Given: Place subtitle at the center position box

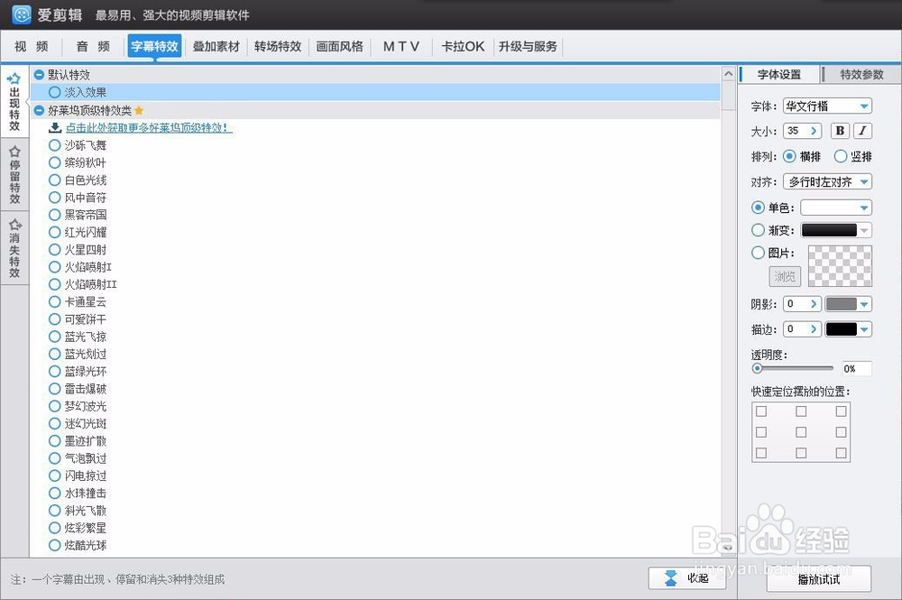Looking at the screenshot, I should (801, 432).
